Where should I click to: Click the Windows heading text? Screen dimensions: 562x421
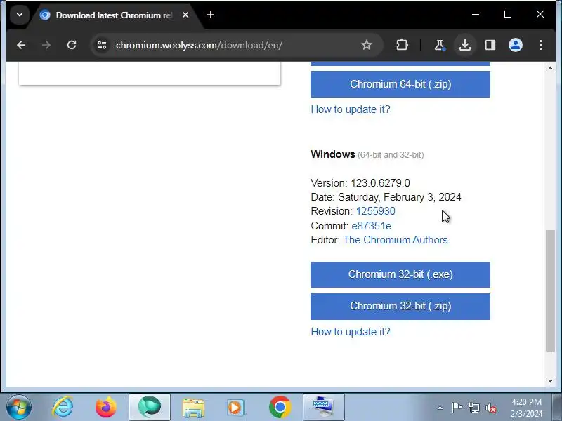[x=332, y=154]
